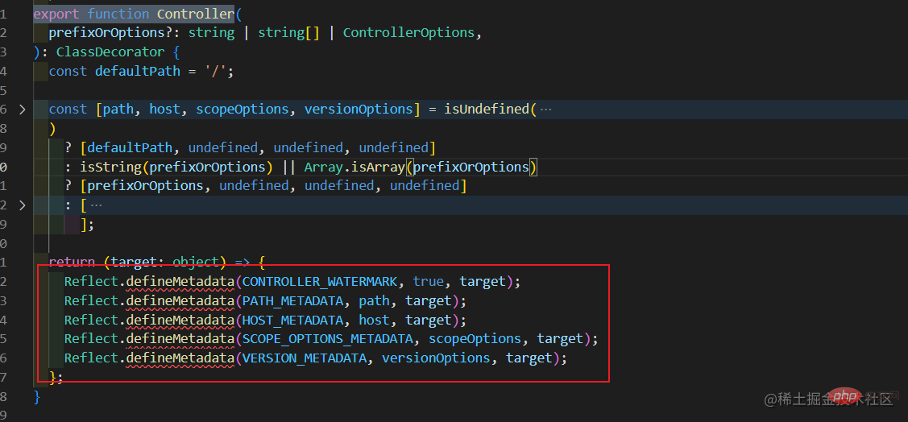Expand the folded const [path, host] line
Screen dimensions: 908x422
tap(22, 110)
